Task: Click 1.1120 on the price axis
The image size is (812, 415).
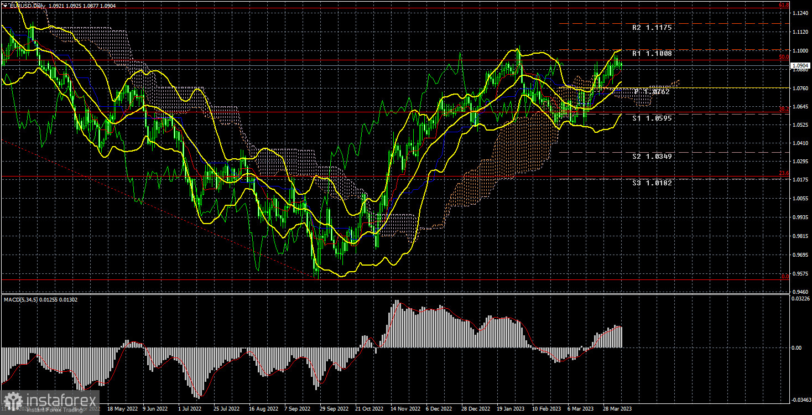Action: 800,33
